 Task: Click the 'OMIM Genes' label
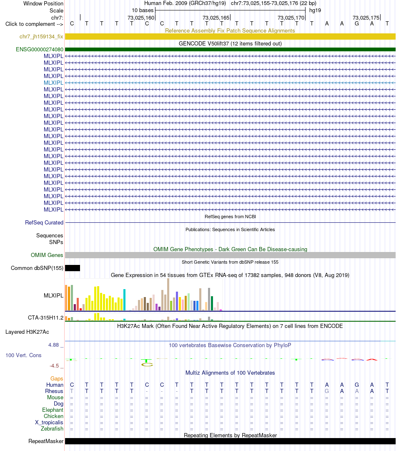pos(47,255)
